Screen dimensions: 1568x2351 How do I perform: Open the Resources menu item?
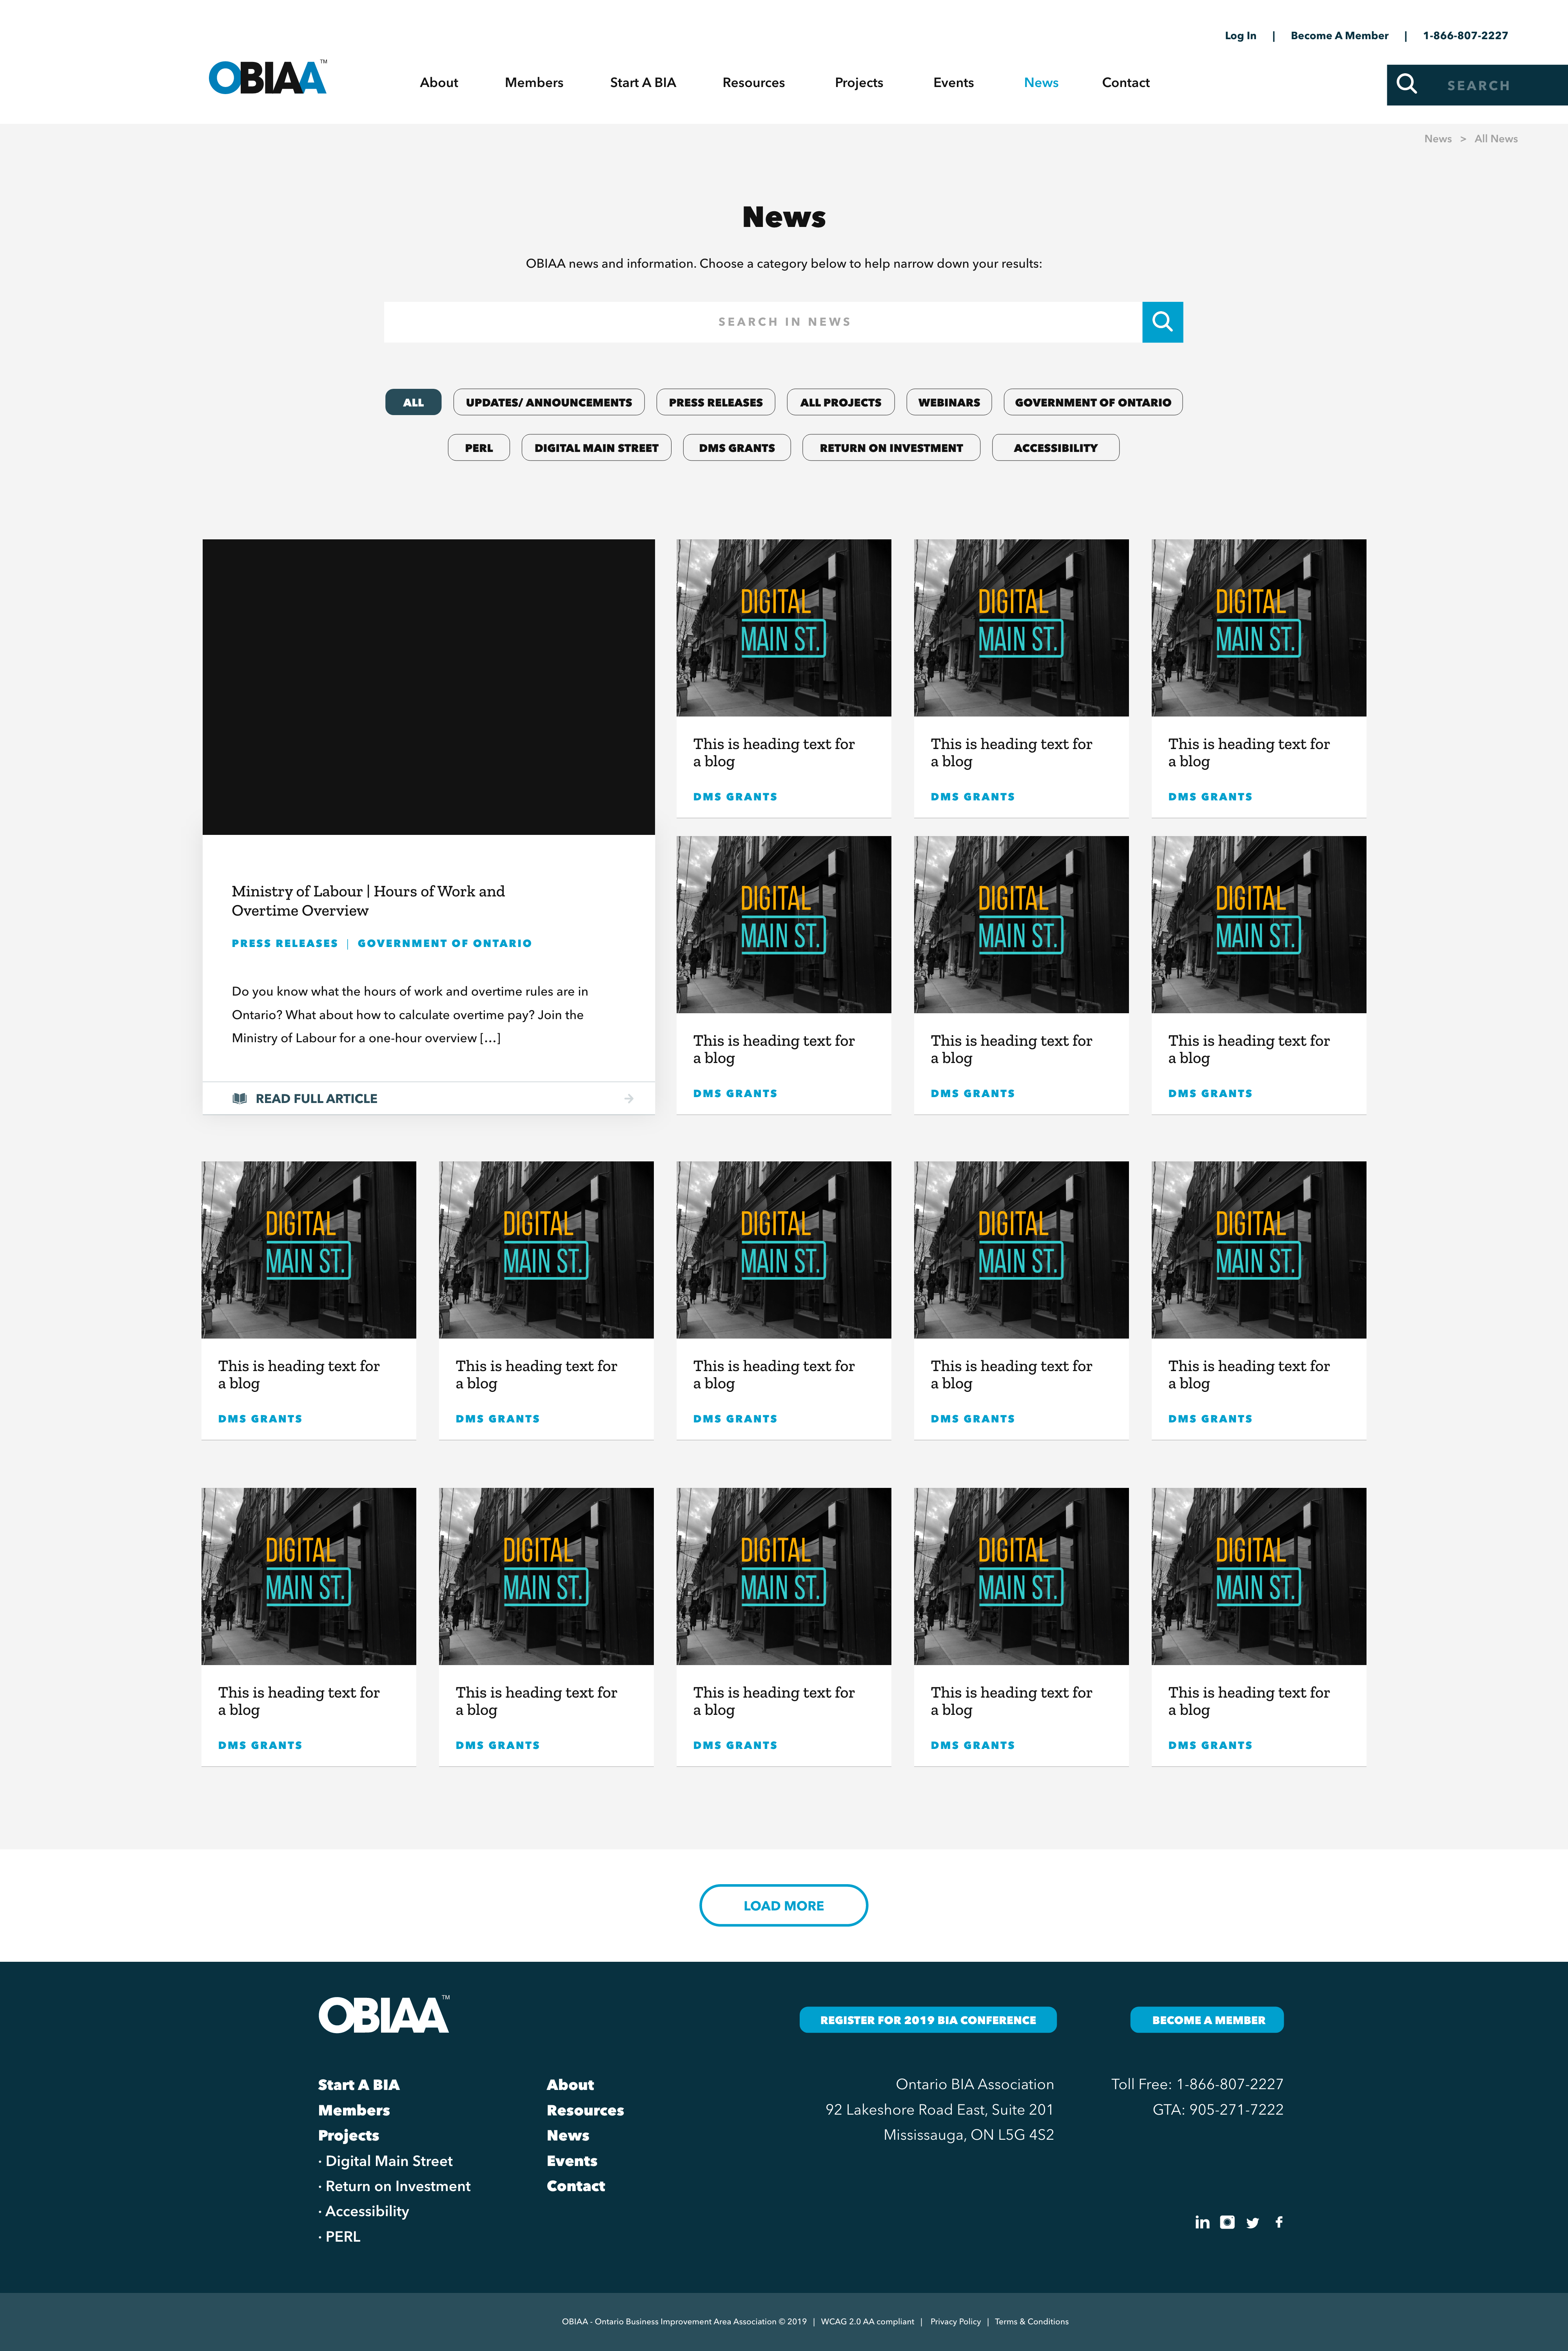(x=754, y=83)
